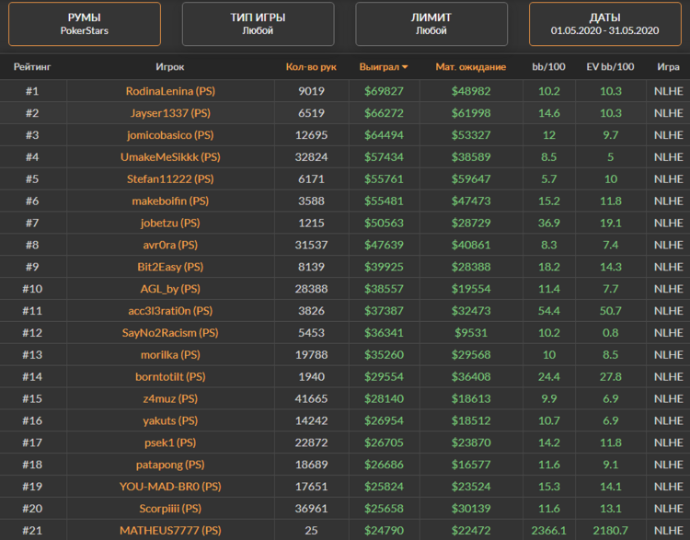Sort by bb/100 column header
The height and width of the screenshot is (540, 690).
point(549,67)
